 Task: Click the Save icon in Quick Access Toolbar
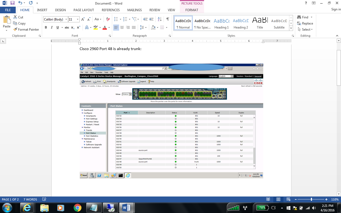click(x=12, y=3)
